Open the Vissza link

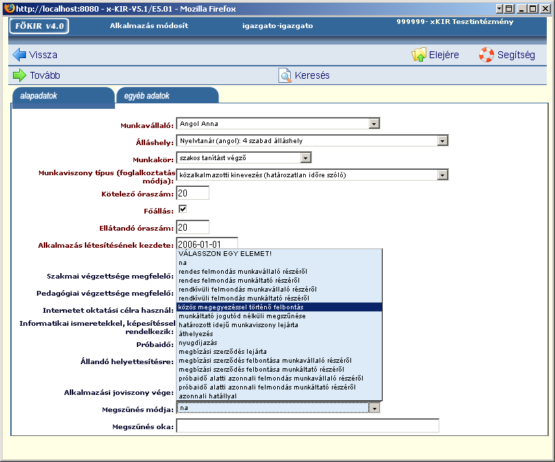[43, 55]
